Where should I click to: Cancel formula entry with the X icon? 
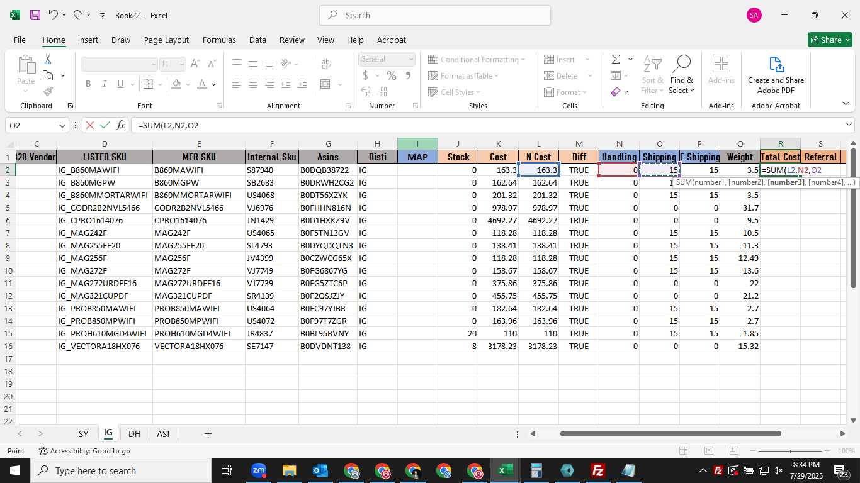click(x=89, y=125)
